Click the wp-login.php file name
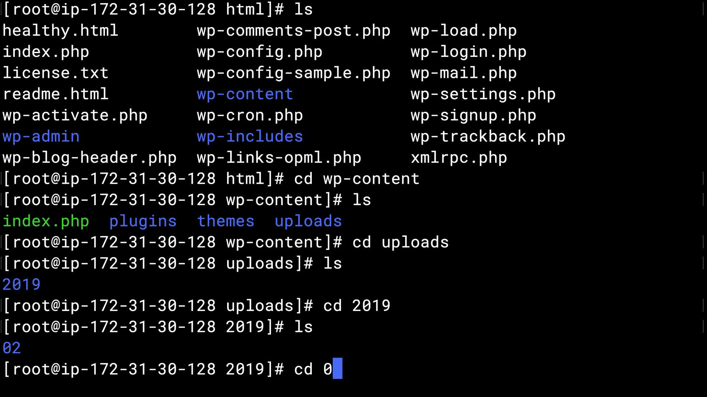This screenshot has height=397, width=707. pyautogui.click(x=468, y=52)
